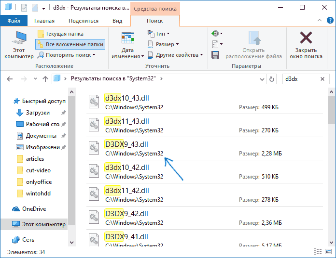Clear the search box with X

coord(322,79)
